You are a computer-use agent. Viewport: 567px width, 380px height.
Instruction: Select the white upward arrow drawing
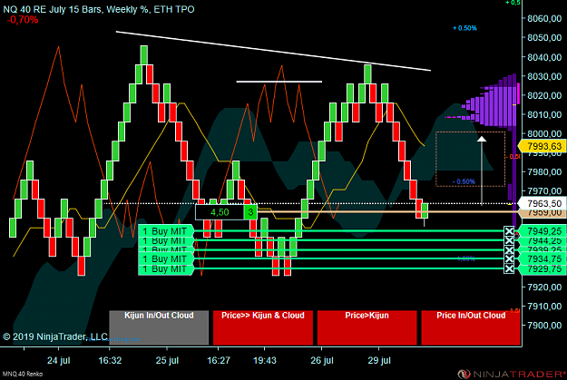coord(482,171)
